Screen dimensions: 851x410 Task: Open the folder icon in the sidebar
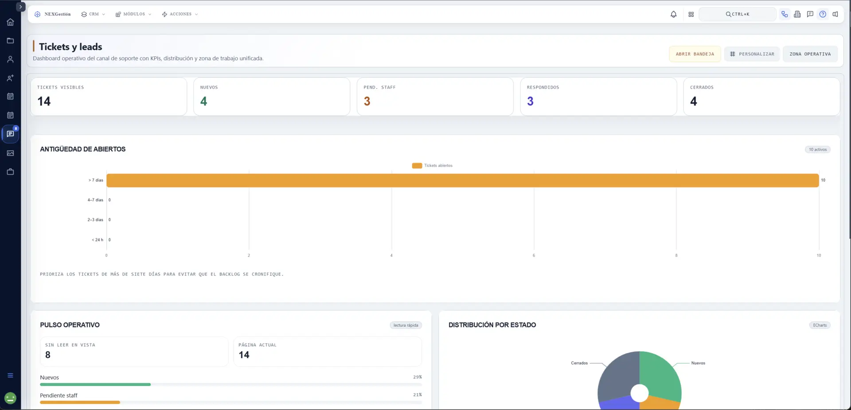(10, 41)
